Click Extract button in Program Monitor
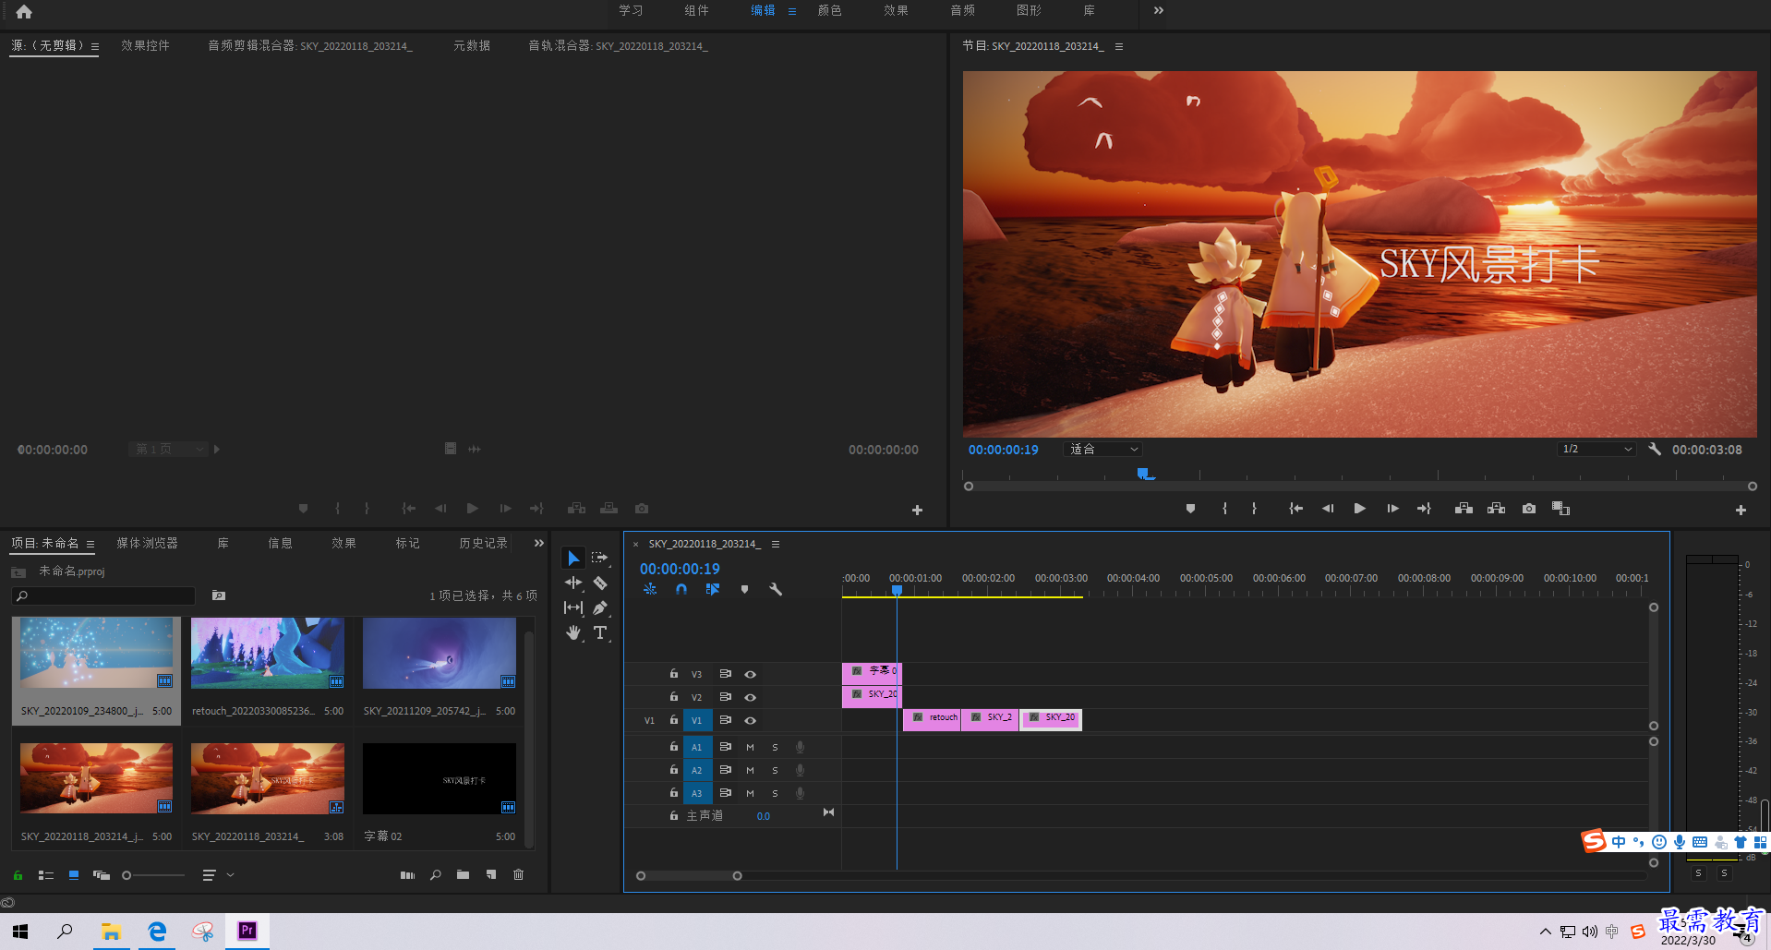This screenshot has width=1771, height=950. pyautogui.click(x=1496, y=509)
